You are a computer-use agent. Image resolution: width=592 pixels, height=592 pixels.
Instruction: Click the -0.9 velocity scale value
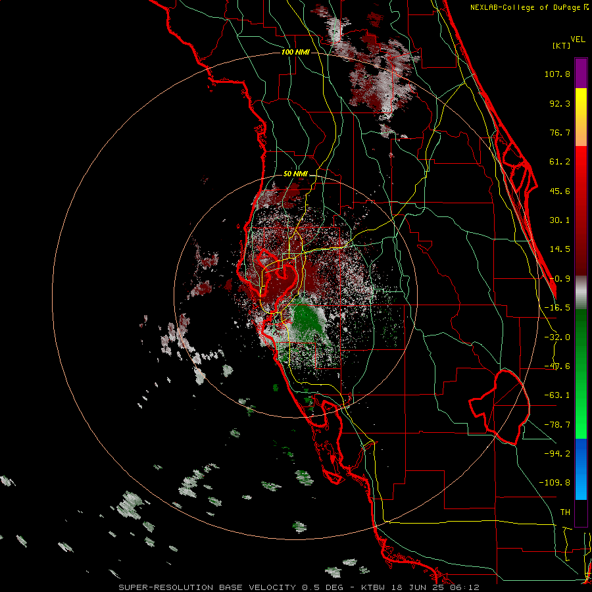coord(560,279)
